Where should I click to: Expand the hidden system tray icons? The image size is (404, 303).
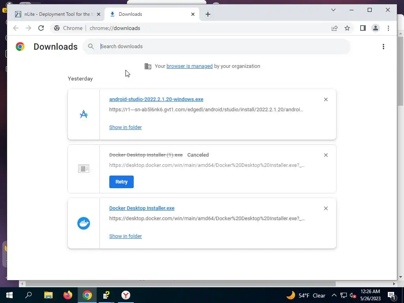[x=334, y=295]
